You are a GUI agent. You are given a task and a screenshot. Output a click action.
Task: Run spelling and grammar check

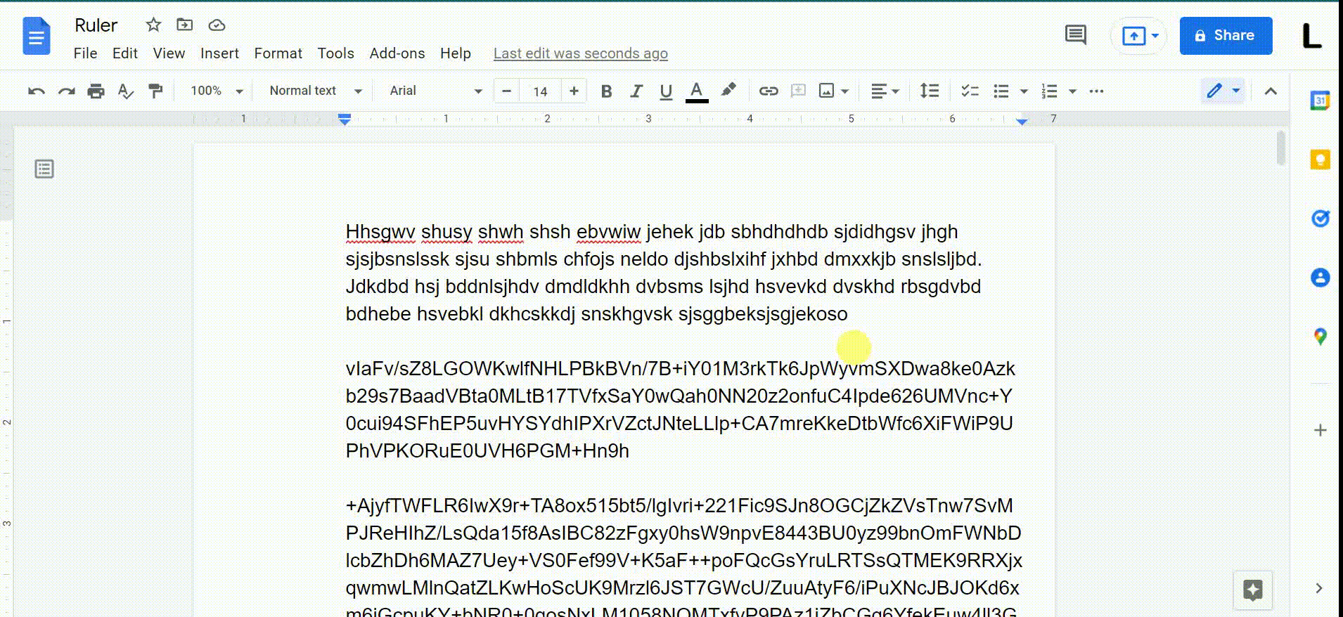126,91
